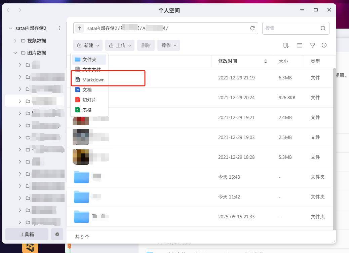Create new 文件夹 from menu
Viewport: 349px width, 253px height.
pyautogui.click(x=89, y=60)
